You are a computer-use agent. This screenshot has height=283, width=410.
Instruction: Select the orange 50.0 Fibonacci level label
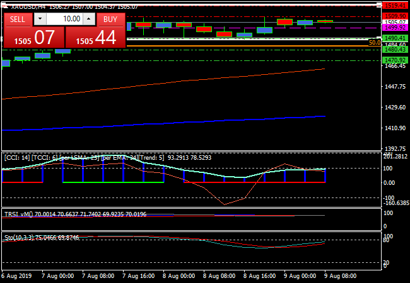[x=375, y=43]
